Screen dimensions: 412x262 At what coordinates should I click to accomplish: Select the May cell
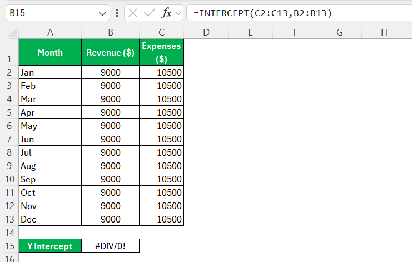[50, 126]
